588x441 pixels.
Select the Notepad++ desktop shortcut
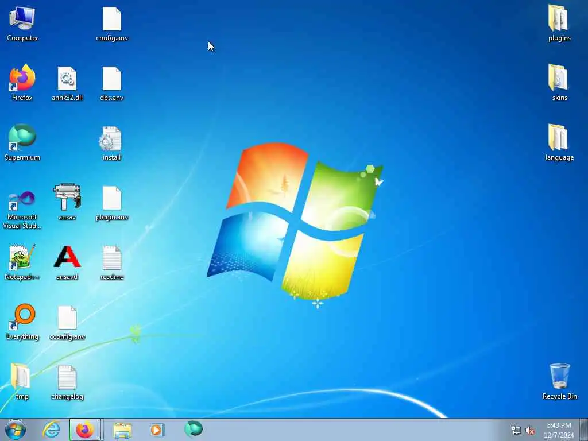(x=22, y=262)
